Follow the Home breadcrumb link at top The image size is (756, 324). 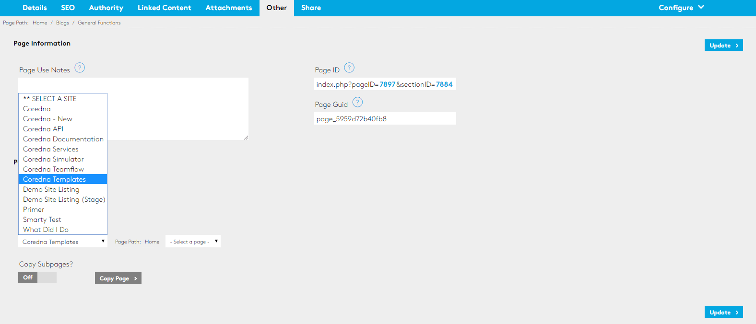click(x=40, y=23)
